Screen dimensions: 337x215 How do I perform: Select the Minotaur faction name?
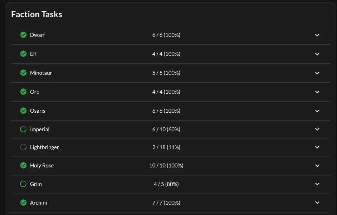pyautogui.click(x=41, y=73)
